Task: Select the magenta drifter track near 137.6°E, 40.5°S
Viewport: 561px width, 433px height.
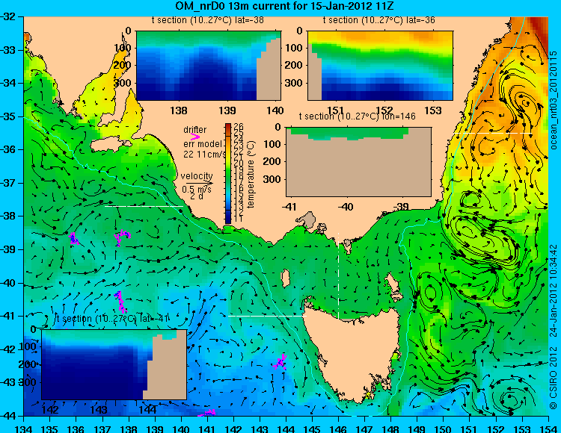Action: 120,302
